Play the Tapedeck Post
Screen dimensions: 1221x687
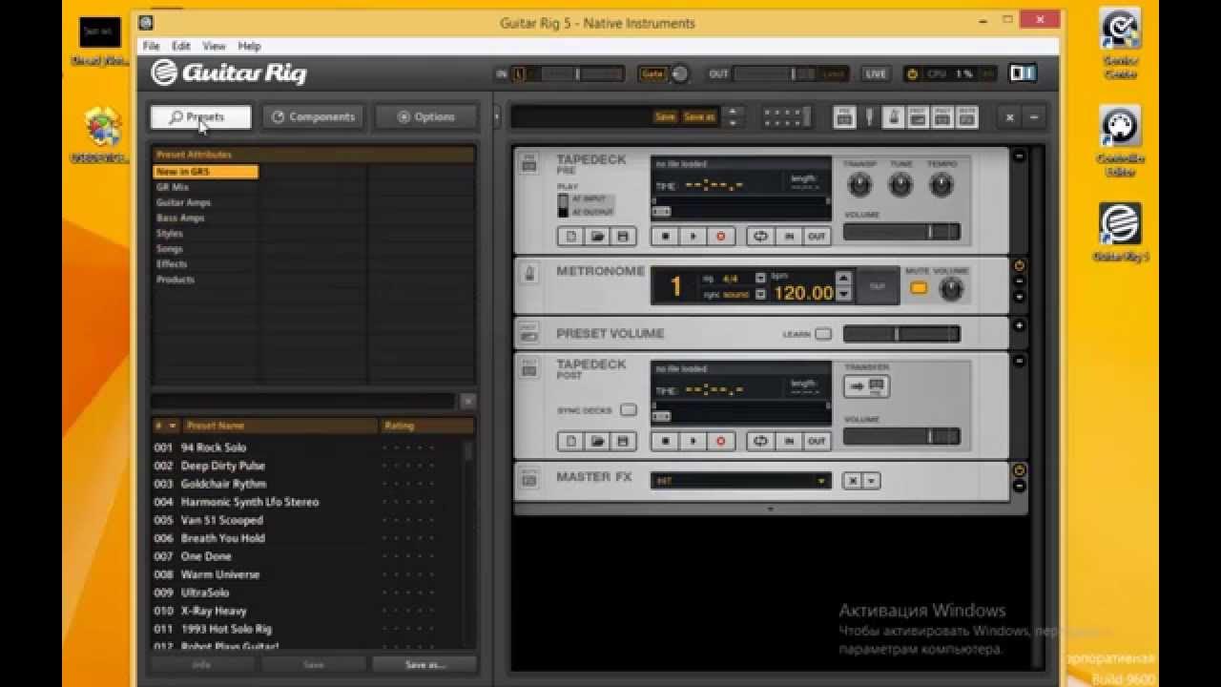point(693,441)
